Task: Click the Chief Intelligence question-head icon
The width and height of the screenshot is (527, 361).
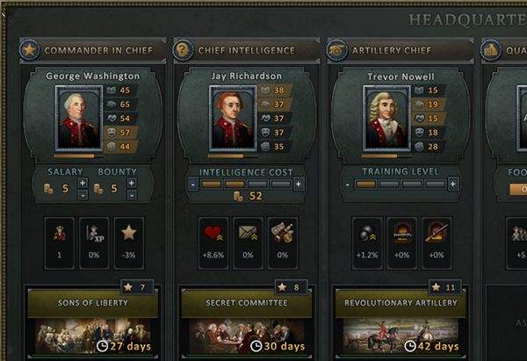Action: [183, 50]
